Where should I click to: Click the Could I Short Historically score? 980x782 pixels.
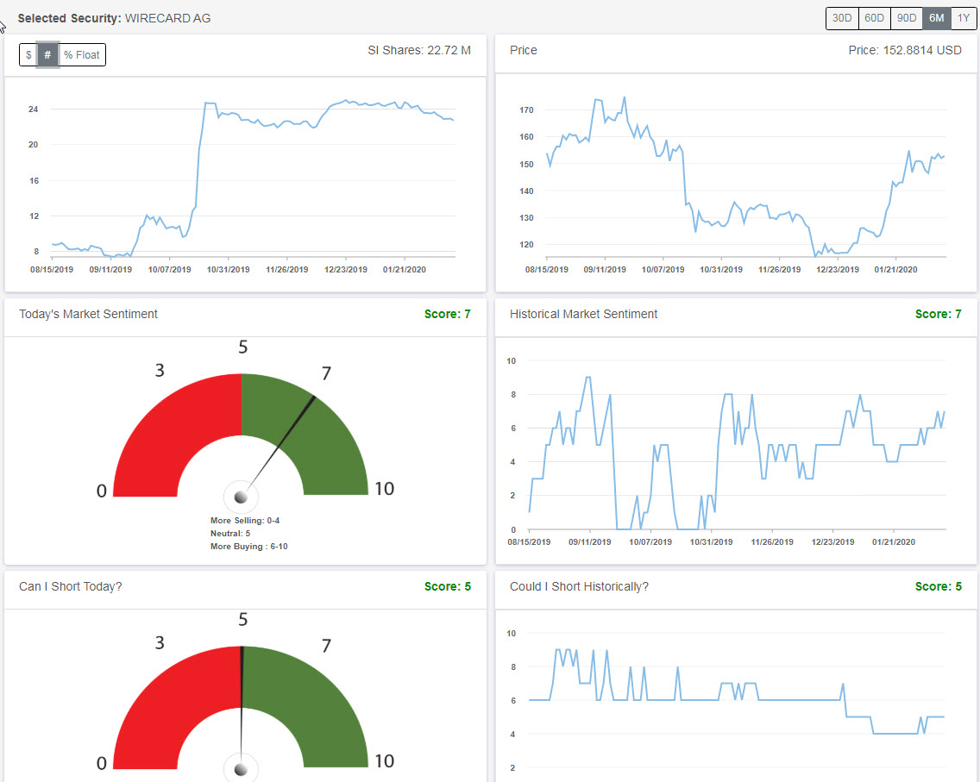tap(939, 586)
